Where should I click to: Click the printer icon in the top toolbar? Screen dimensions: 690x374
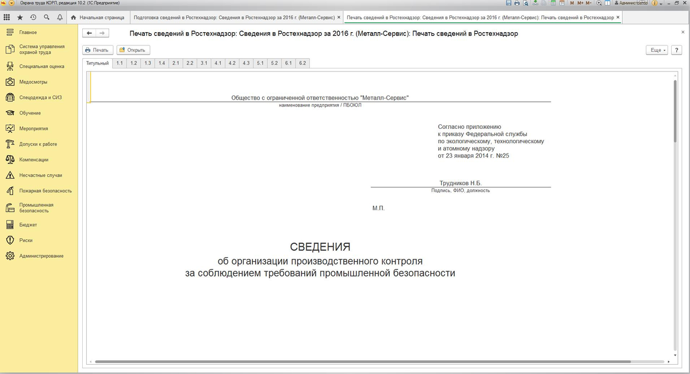517,3
